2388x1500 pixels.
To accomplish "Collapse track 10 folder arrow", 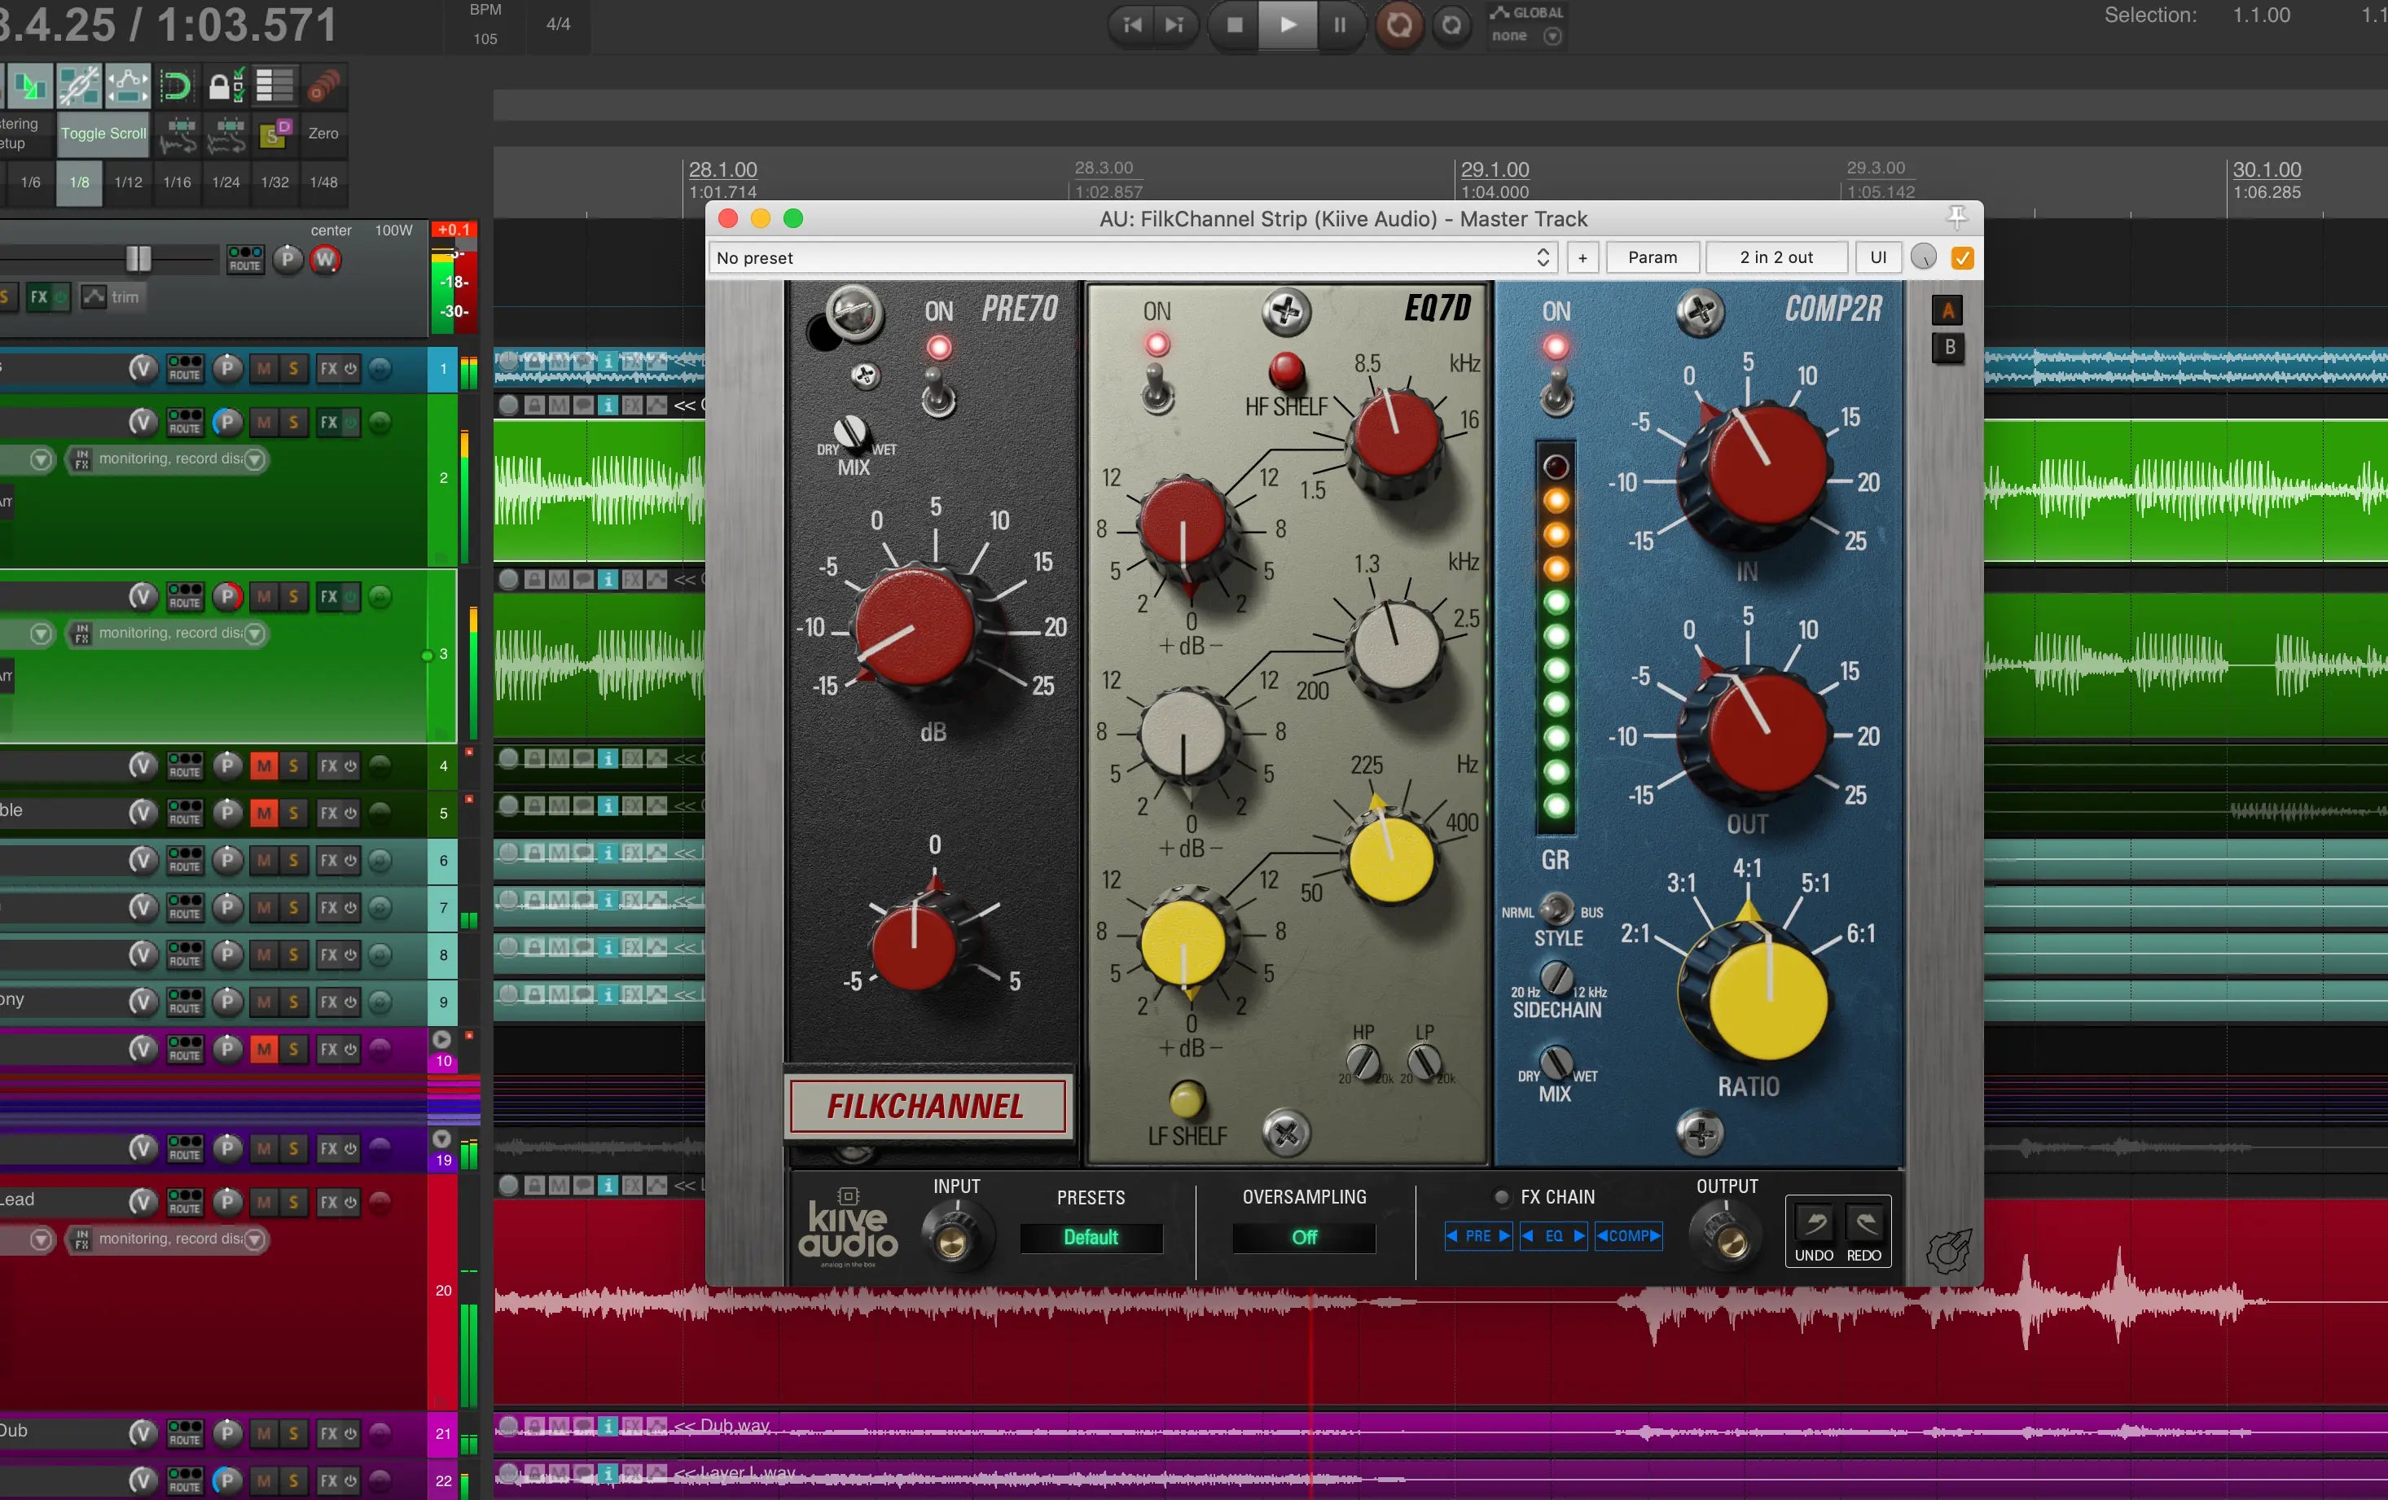I will [x=442, y=1038].
